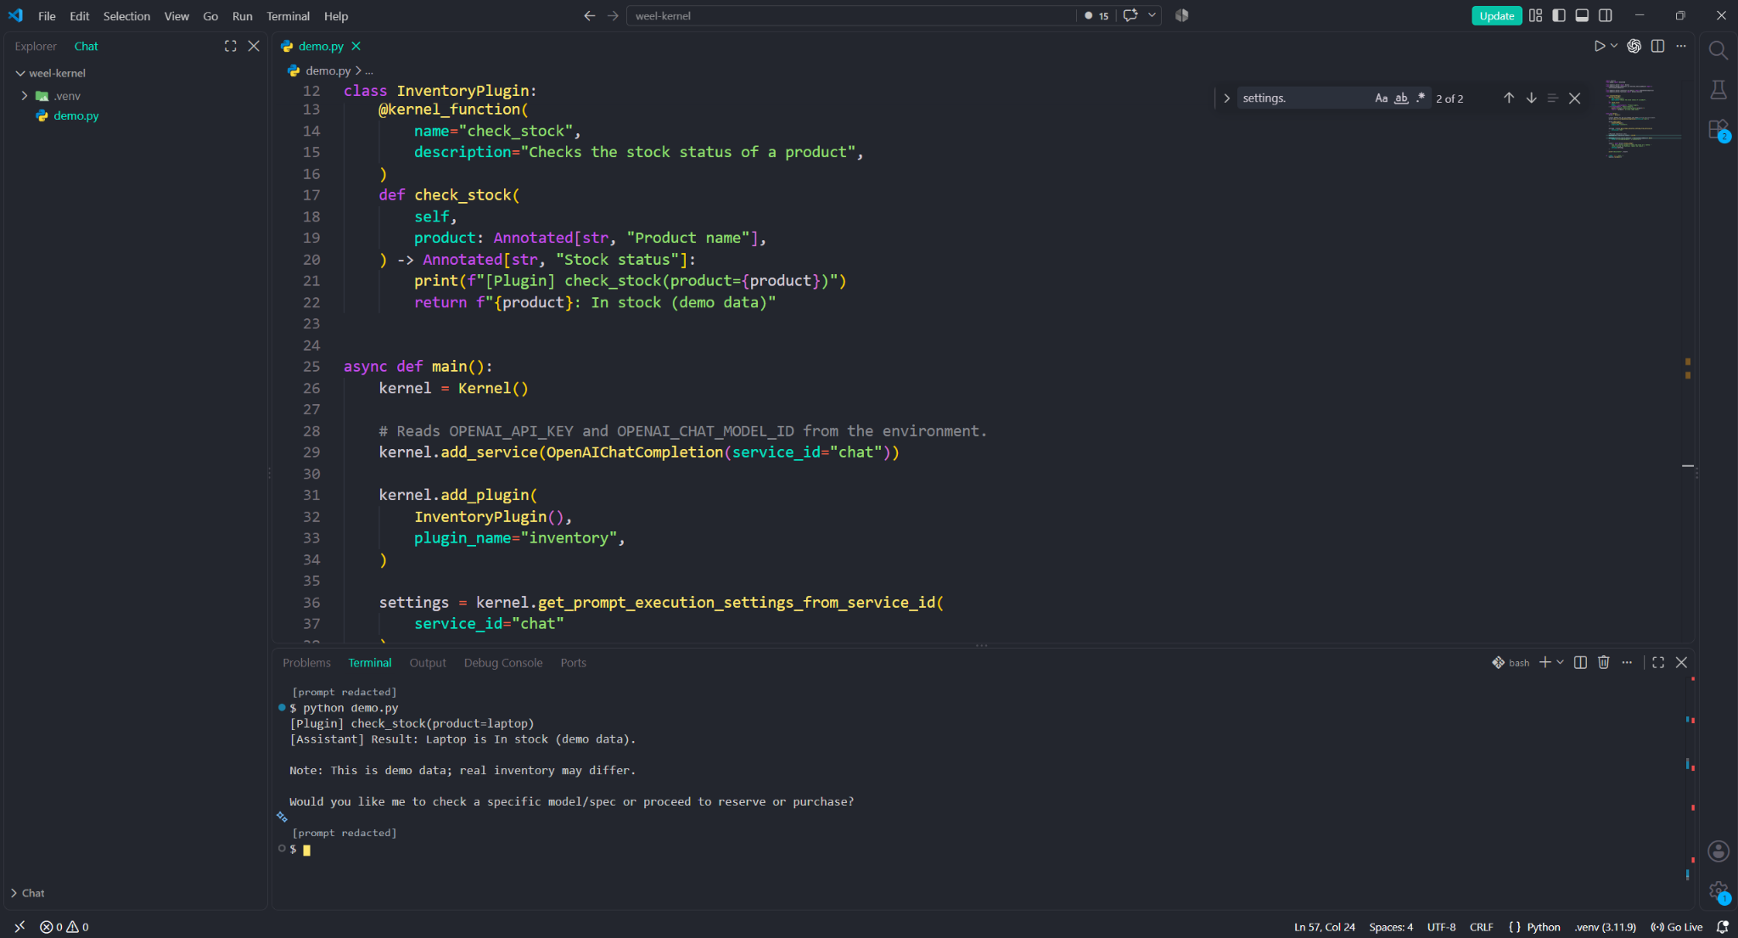1738x938 pixels.
Task: Maximize the Chat sidebar view
Action: click(x=230, y=46)
